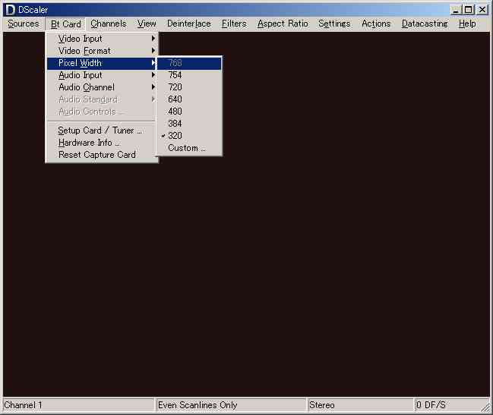493x415 pixels.
Task: Click the Channel 1 status text
Action: pos(23,405)
